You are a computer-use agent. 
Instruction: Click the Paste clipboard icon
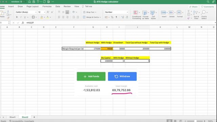[x=2, y=13]
